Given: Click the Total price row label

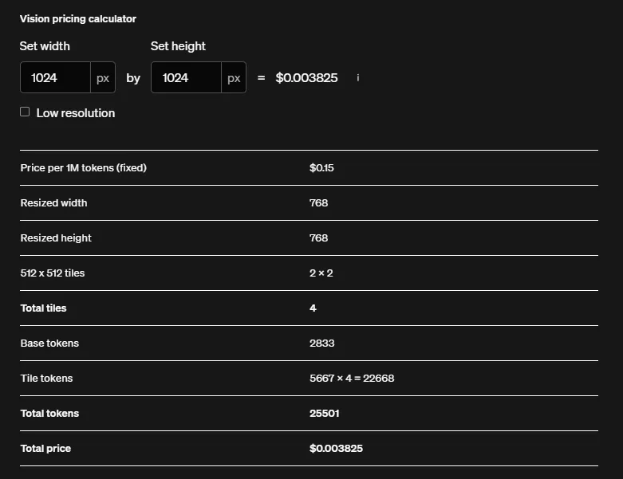Looking at the screenshot, I should (45, 449).
